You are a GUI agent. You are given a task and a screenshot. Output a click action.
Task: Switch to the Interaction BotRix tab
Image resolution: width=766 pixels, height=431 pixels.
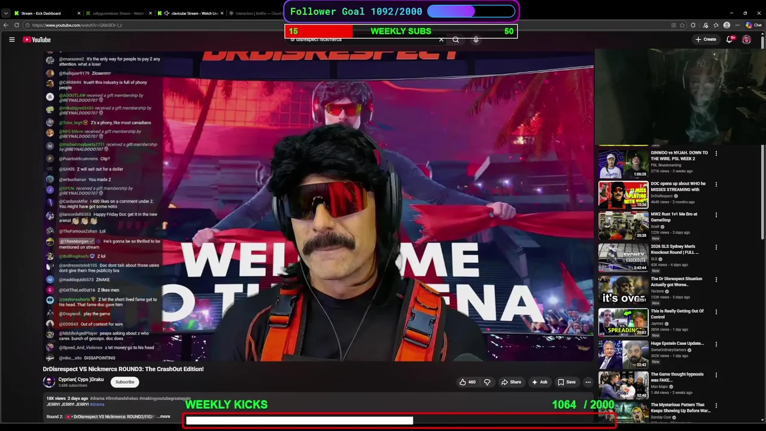coord(257,13)
